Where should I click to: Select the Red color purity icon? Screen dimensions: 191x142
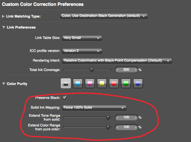114,83
